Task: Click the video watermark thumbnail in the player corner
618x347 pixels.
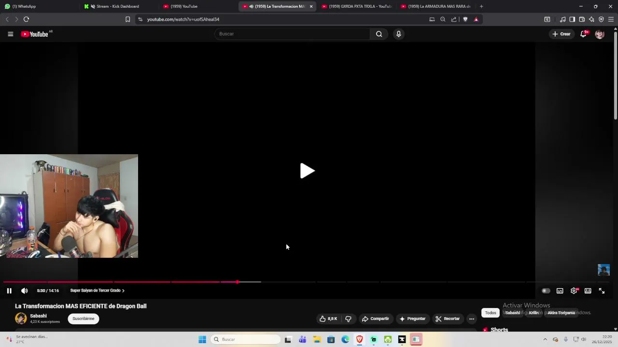Action: coord(604,270)
